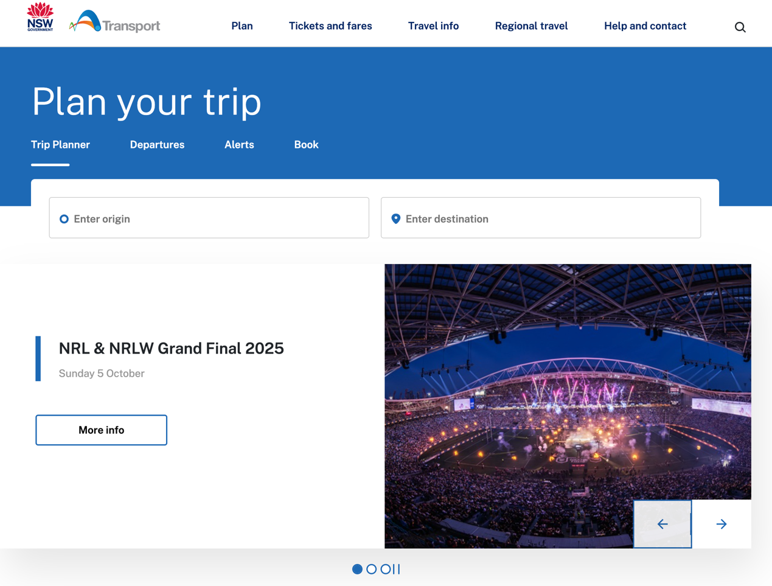772x586 pixels.
Task: Switch to the Departures tab
Action: (157, 145)
